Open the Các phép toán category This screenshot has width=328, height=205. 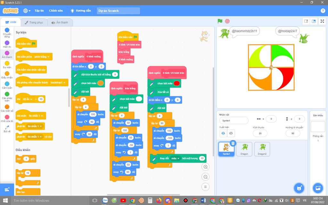pos(7,97)
